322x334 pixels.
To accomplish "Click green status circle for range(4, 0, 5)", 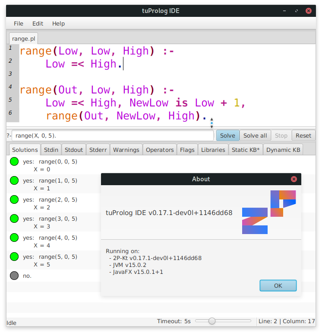I will 14,238.
